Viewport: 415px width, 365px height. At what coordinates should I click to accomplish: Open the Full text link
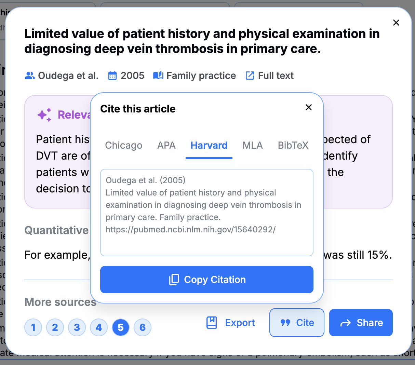pos(276,75)
